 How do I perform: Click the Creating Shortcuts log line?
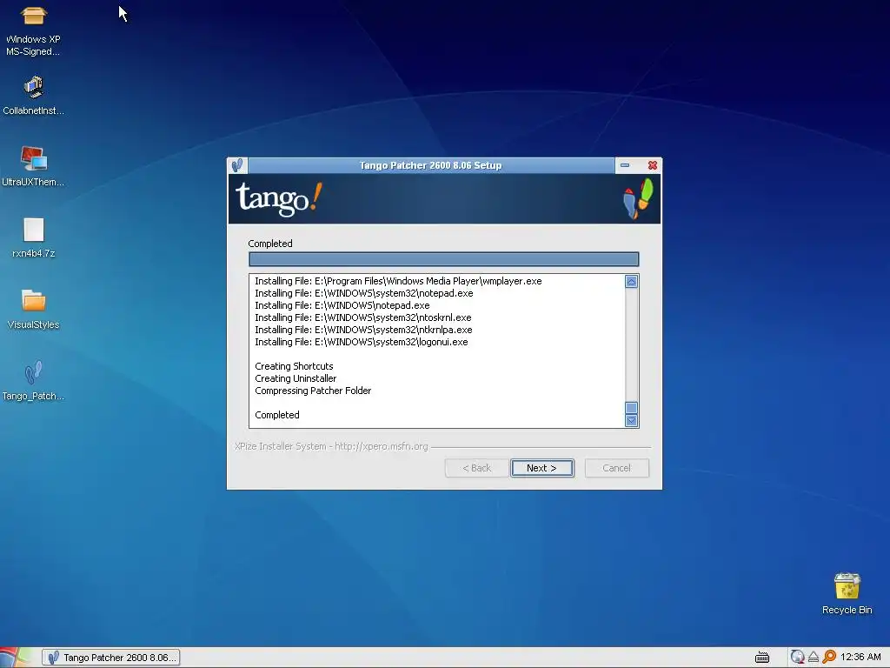(x=294, y=366)
